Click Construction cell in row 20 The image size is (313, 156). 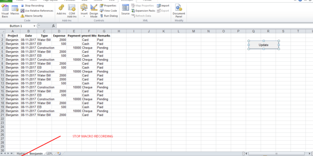[x=44, y=111]
